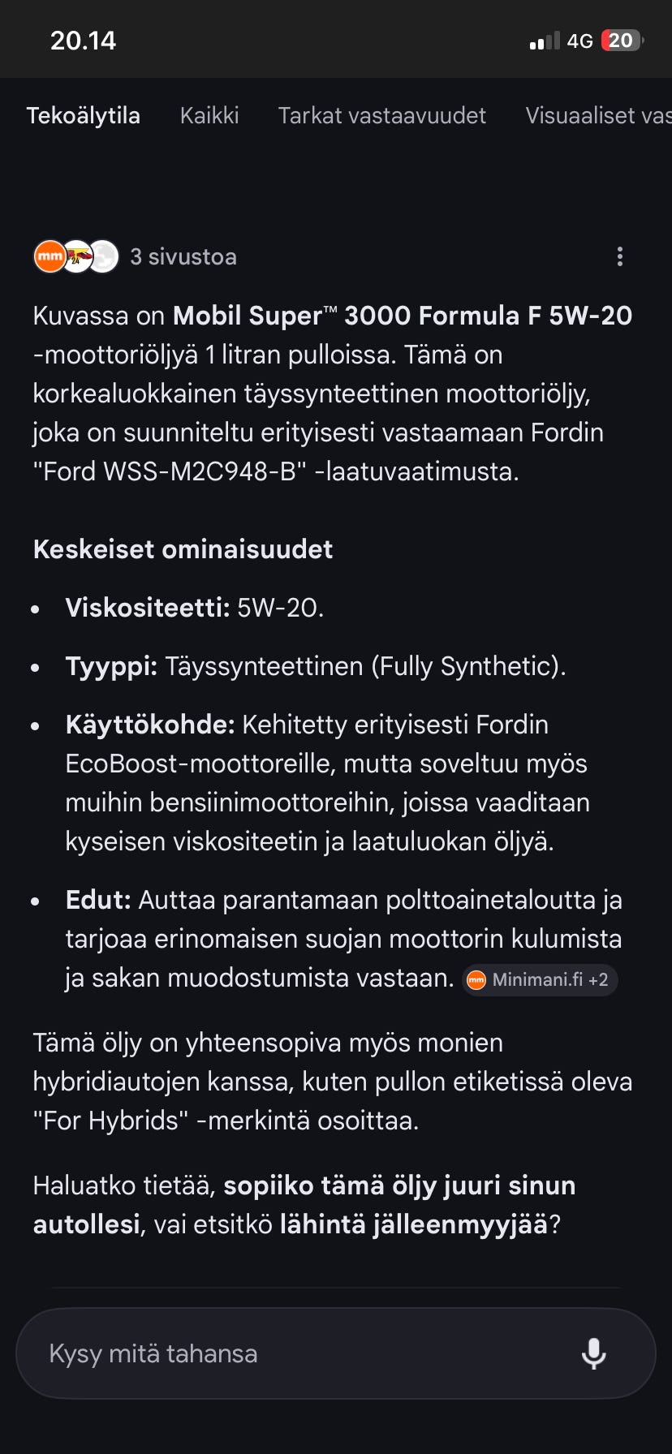Expand the Minimani.fi +2 source chip
Screen dimensions: 672x1454
[x=539, y=979]
